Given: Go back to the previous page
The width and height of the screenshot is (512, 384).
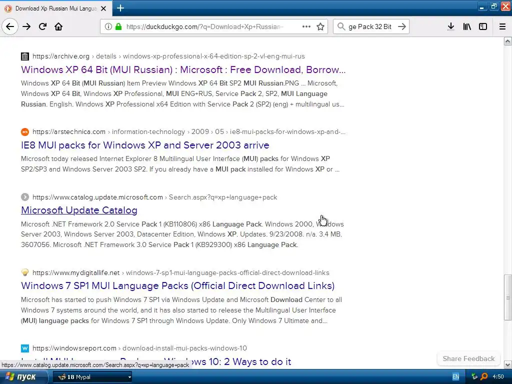Looking at the screenshot, I should [10, 26].
